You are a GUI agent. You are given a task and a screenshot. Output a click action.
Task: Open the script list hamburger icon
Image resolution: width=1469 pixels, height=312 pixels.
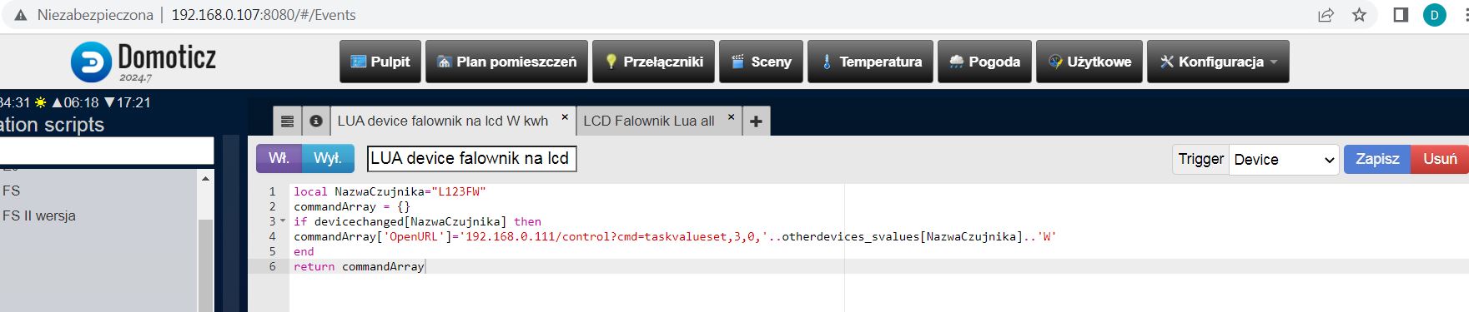click(287, 121)
